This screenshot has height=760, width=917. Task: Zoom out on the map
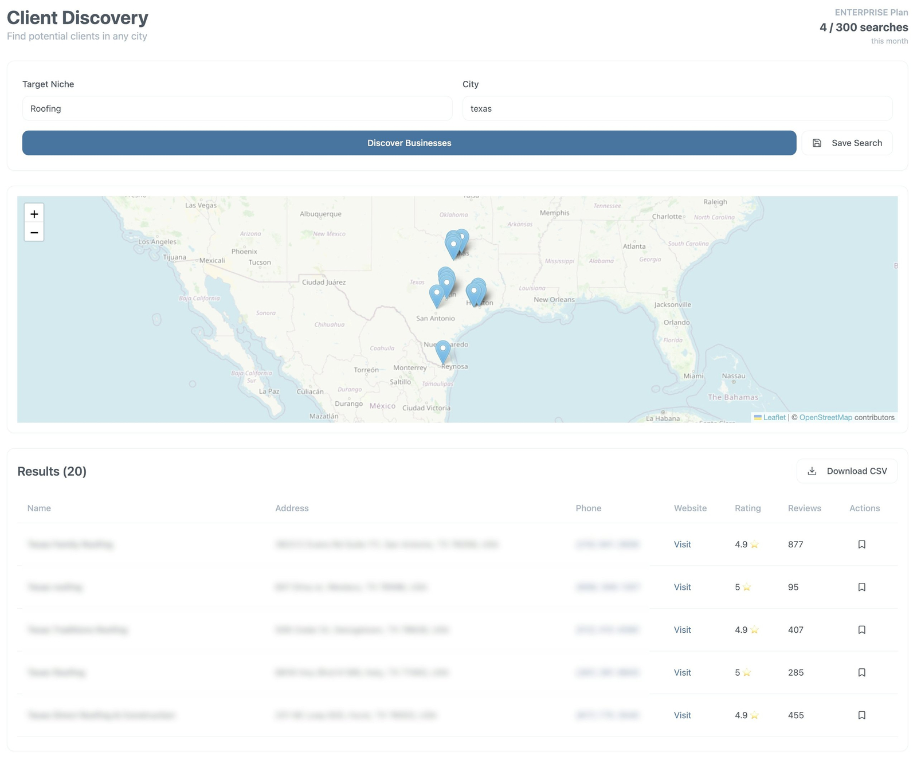point(34,233)
